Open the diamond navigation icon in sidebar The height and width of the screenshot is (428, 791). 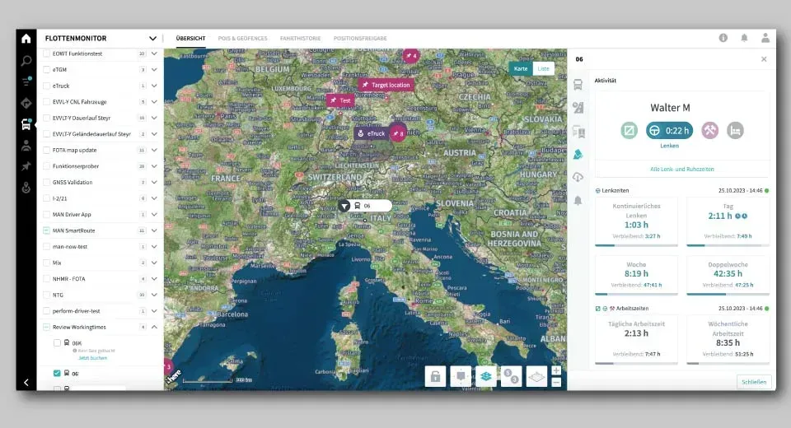point(26,103)
